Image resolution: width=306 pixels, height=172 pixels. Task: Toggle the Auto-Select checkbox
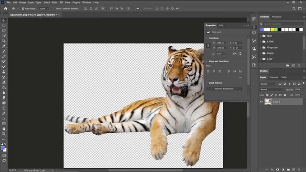[x=23, y=9]
